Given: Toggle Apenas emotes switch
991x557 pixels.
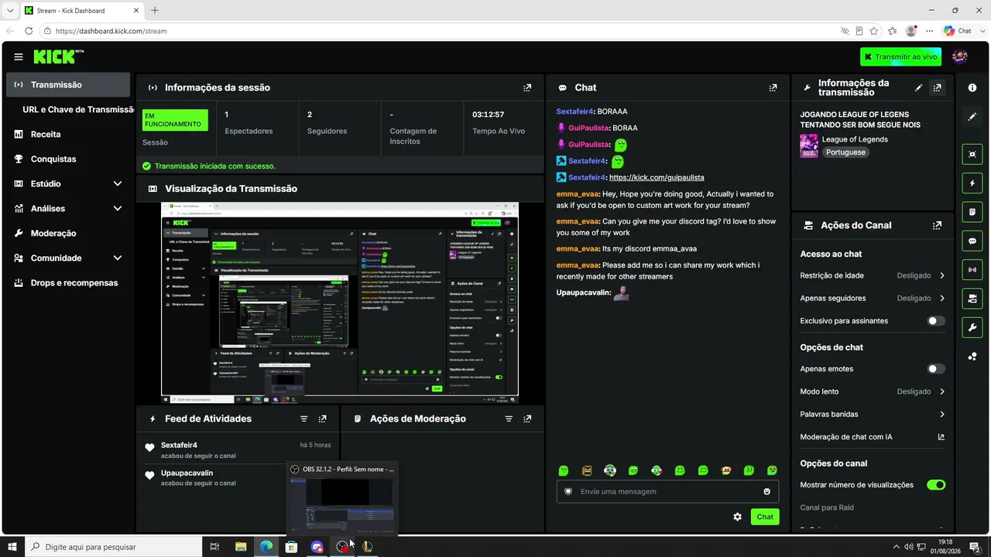Looking at the screenshot, I should (936, 369).
